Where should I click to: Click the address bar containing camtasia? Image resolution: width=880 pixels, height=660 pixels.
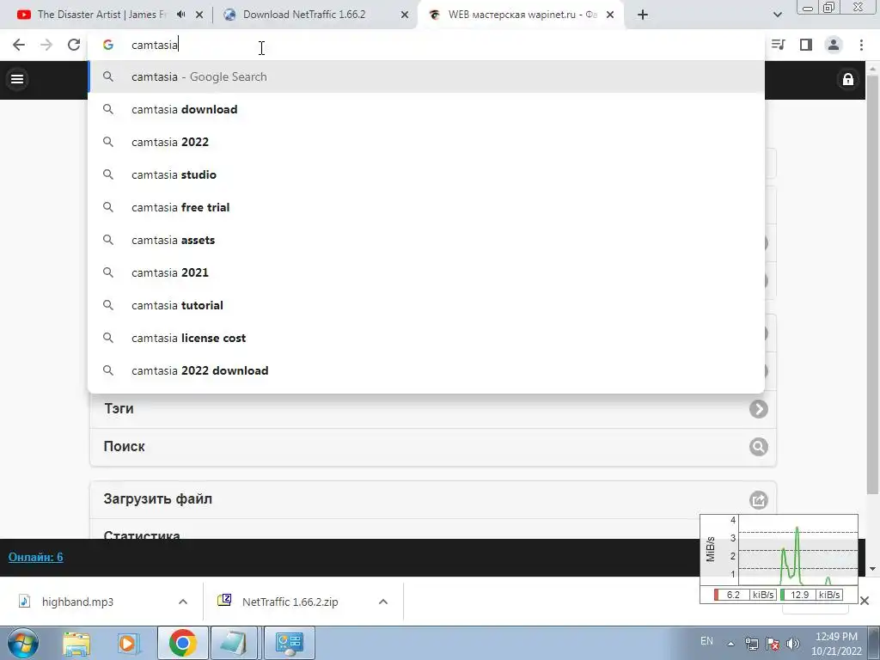(x=426, y=45)
